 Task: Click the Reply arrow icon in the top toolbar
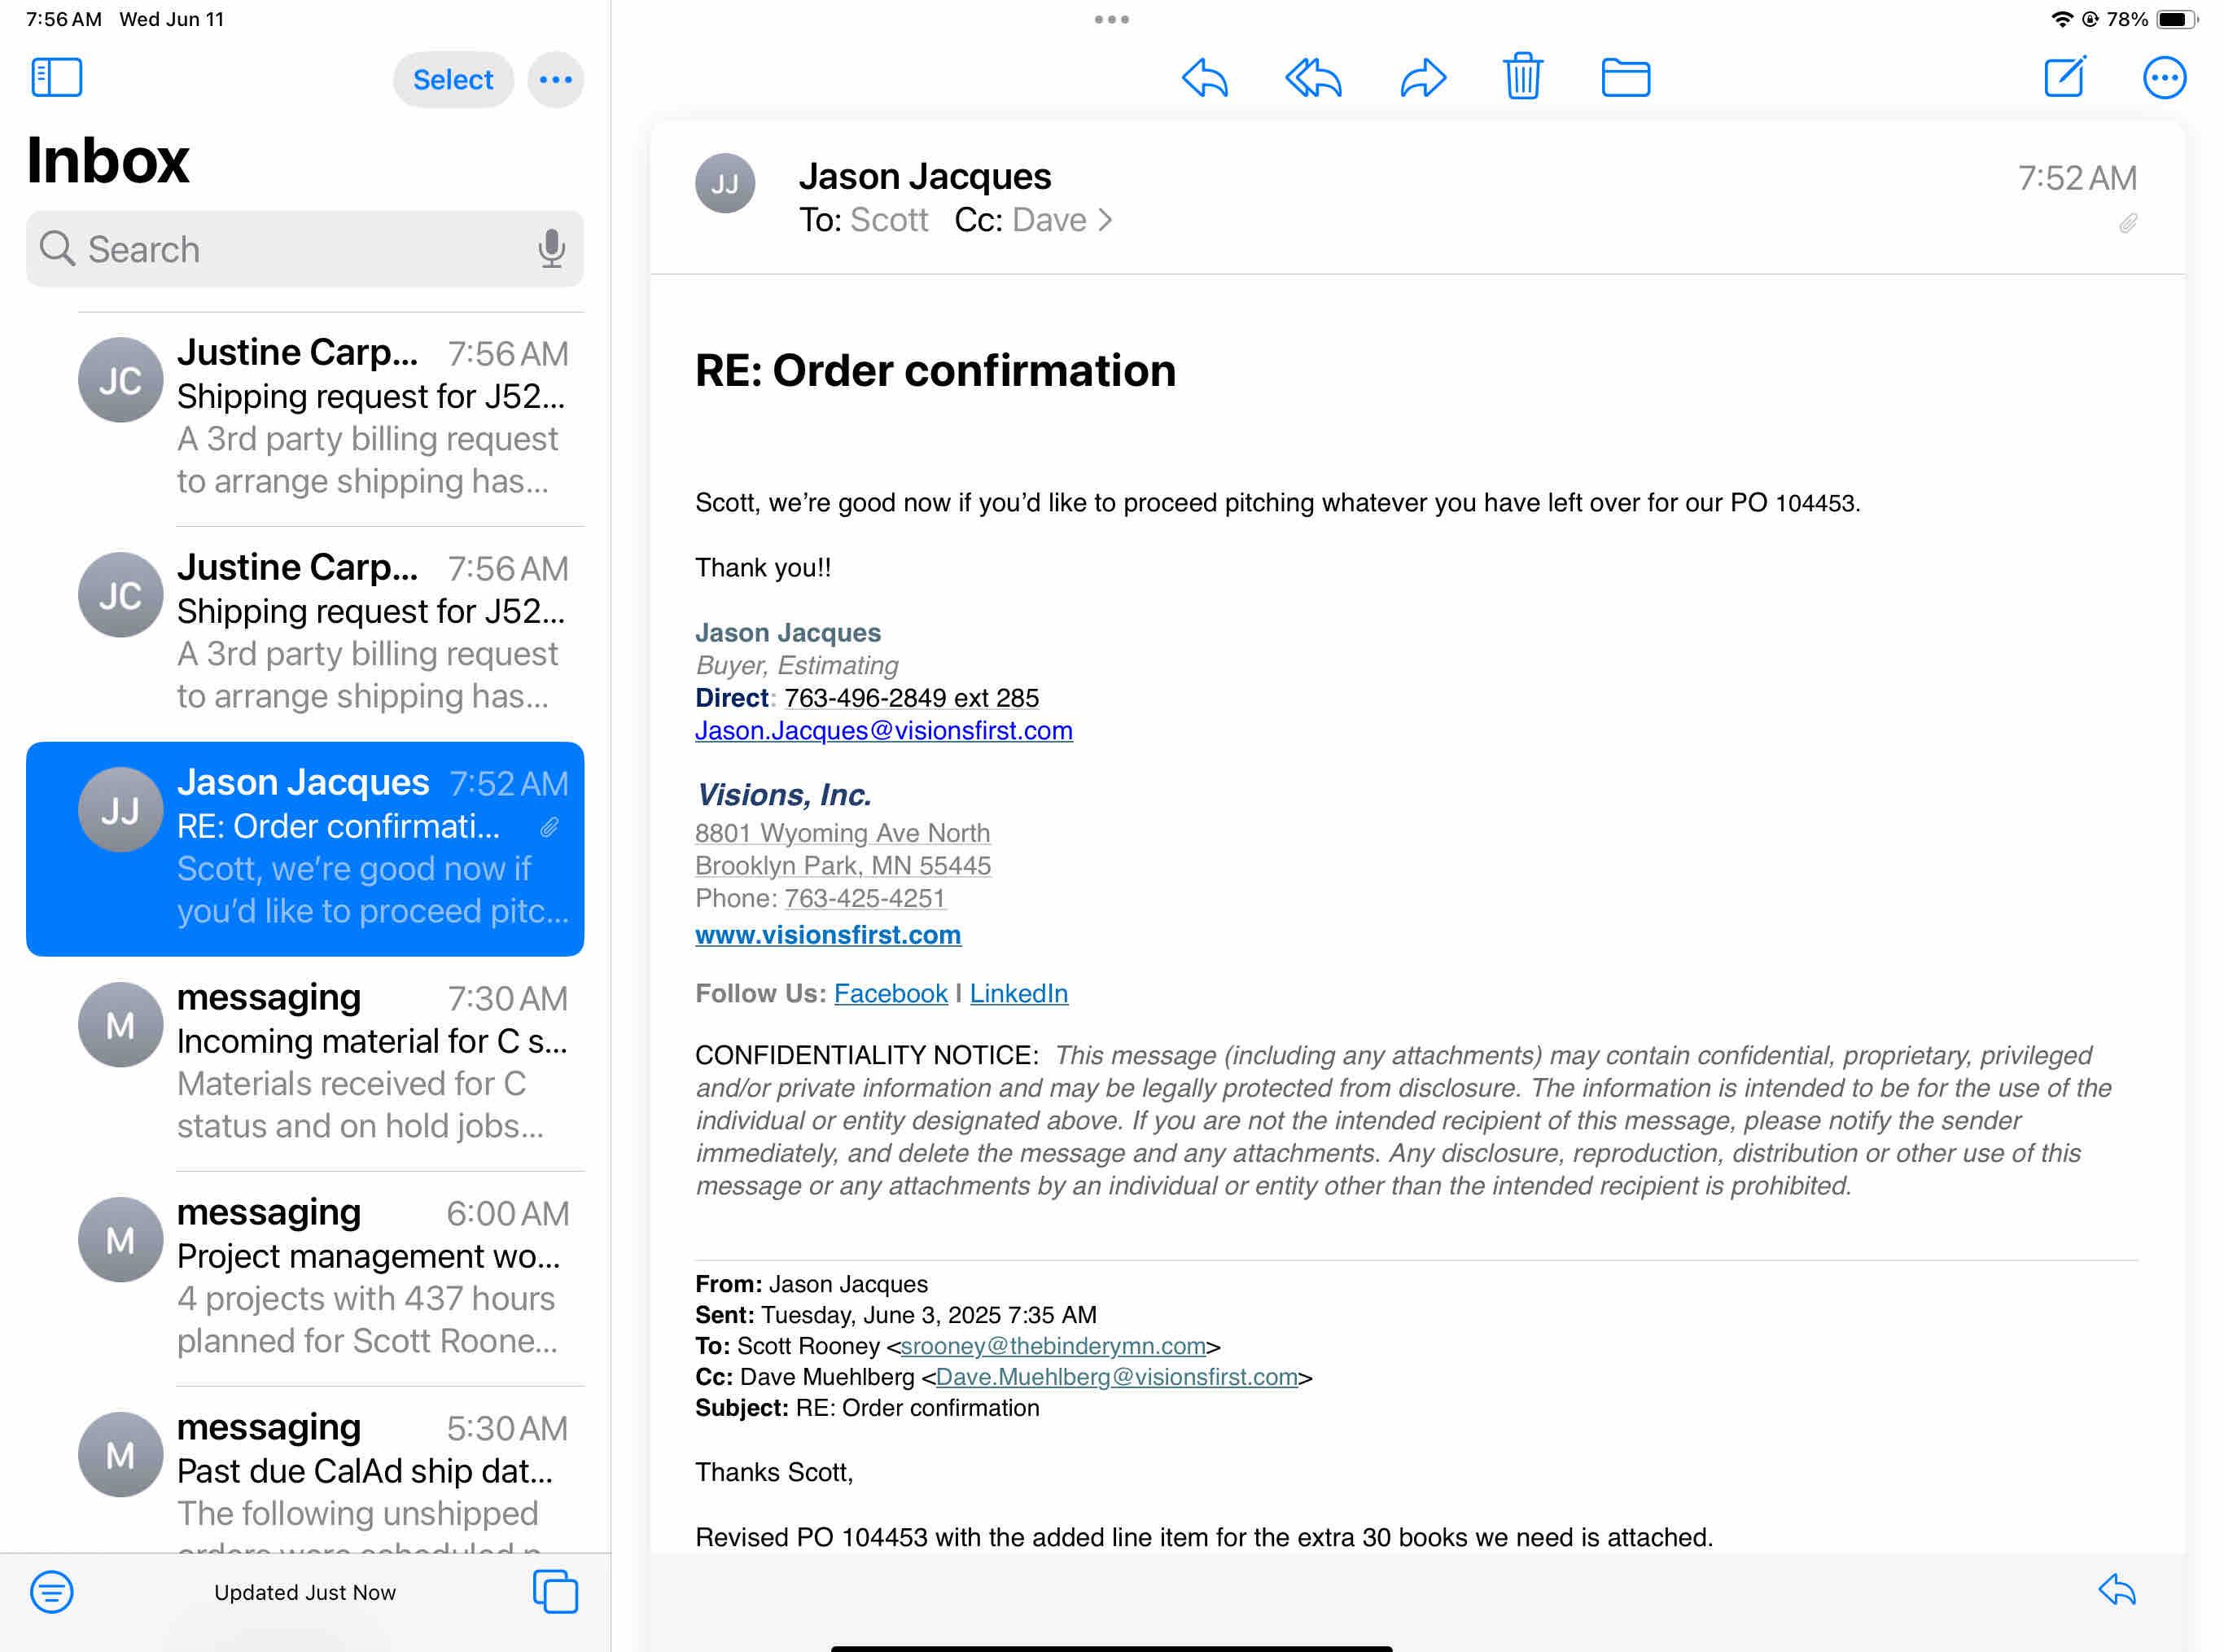pos(1205,78)
